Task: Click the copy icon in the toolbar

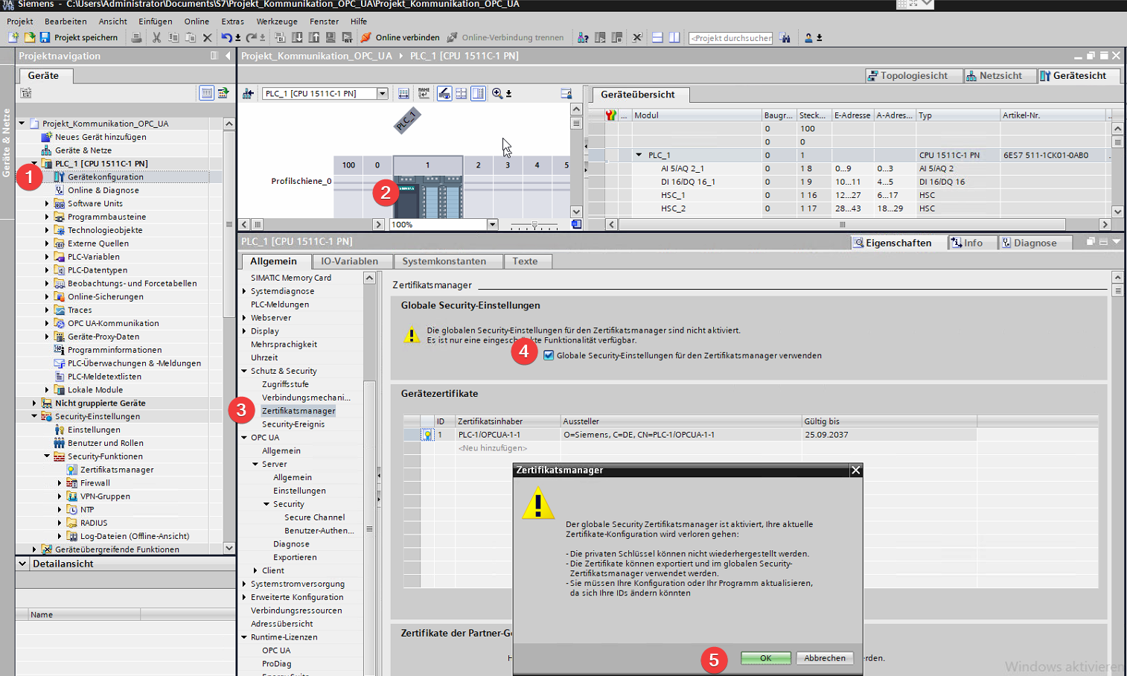Action: (x=173, y=37)
